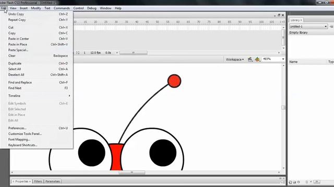Open the View menu
This screenshot has width=334, height=187.
pyautogui.click(x=13, y=8)
